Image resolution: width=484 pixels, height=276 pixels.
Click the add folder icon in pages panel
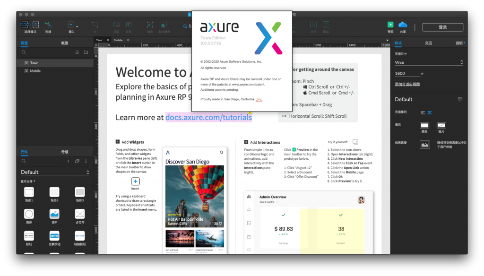(x=86, y=52)
